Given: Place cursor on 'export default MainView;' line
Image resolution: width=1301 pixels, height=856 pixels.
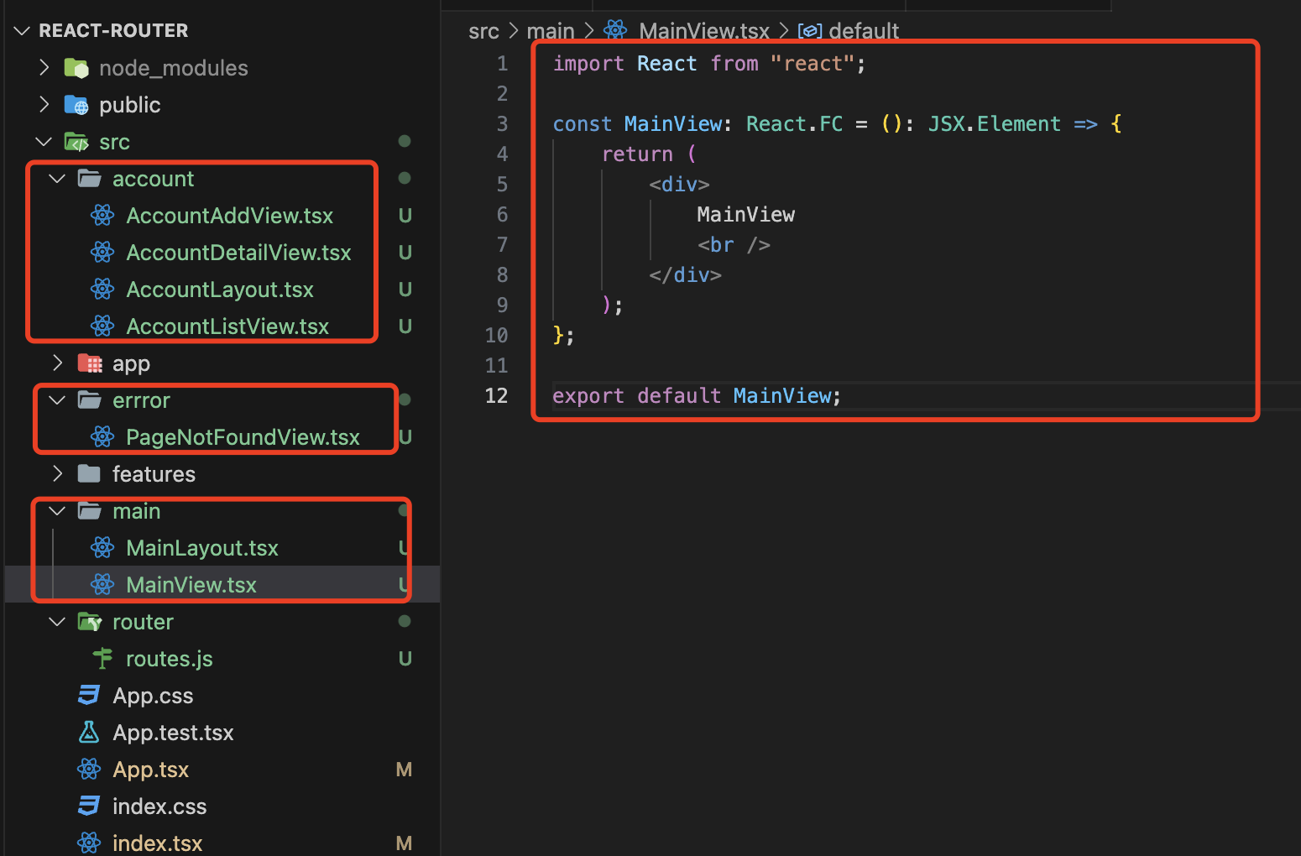Looking at the screenshot, I should click(x=697, y=396).
